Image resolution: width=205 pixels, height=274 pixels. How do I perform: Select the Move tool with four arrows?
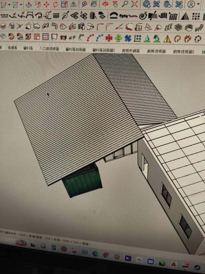point(46,4)
